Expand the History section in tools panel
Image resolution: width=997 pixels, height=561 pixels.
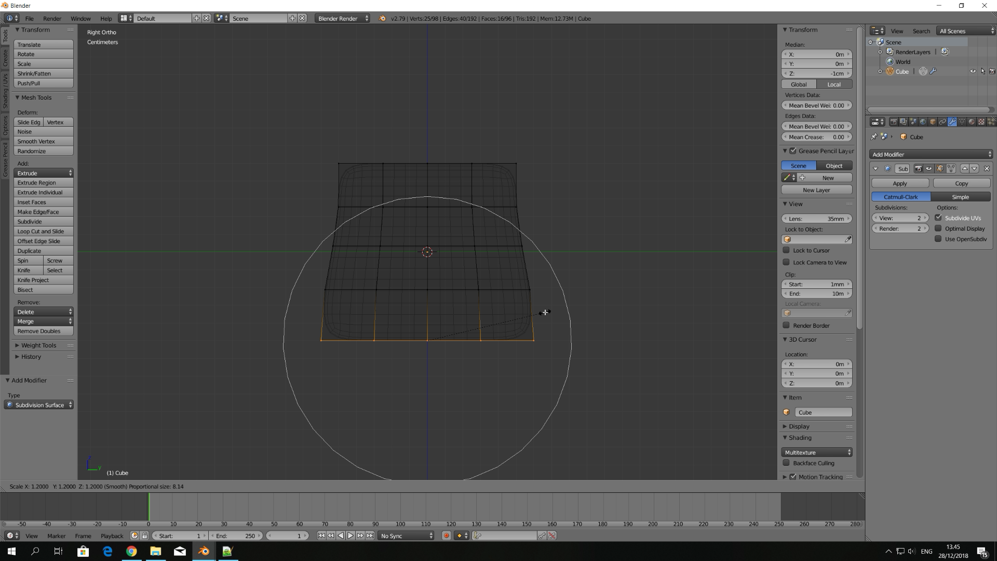tap(17, 356)
